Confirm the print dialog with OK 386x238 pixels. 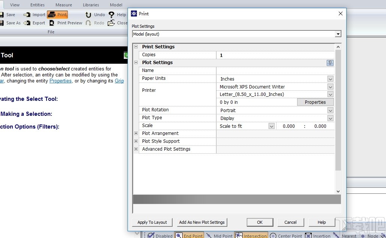[260, 222]
